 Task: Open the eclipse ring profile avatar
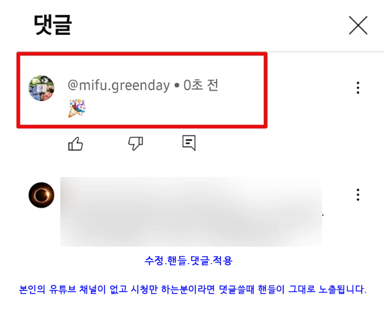42,195
